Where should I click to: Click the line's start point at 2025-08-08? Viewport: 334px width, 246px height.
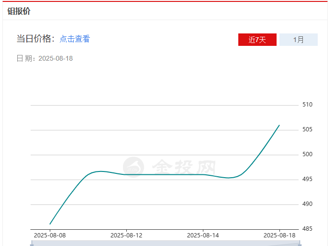click(50, 224)
